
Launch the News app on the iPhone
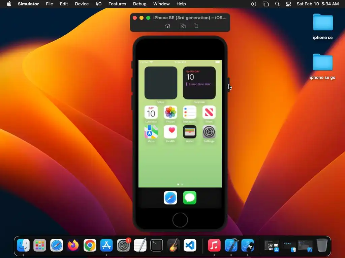pyautogui.click(x=209, y=112)
